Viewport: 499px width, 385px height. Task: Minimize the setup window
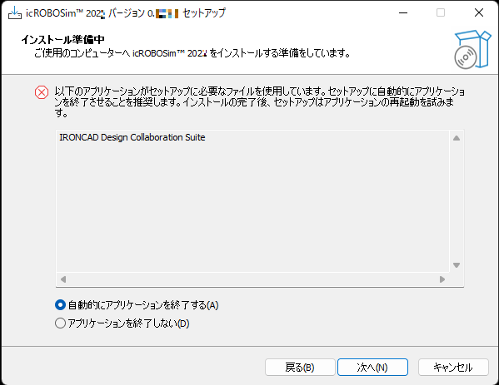403,12
